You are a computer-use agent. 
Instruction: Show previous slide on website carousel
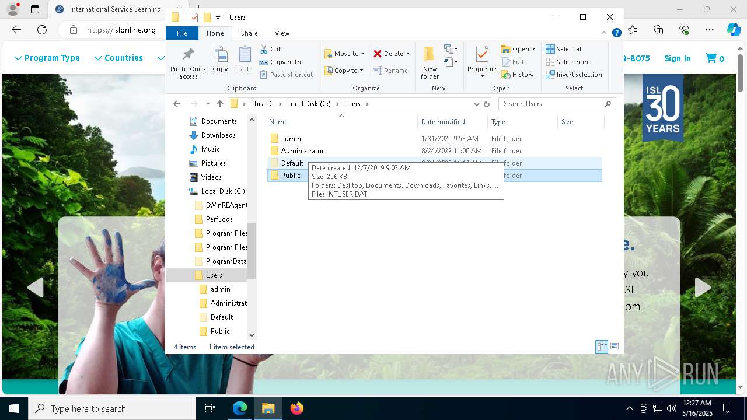click(36, 288)
